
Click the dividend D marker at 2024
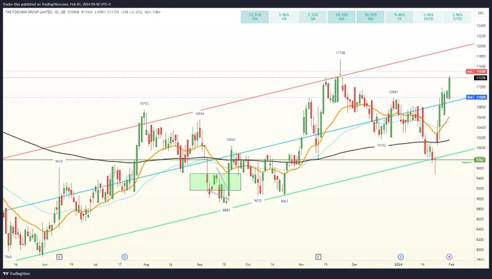pos(401,257)
